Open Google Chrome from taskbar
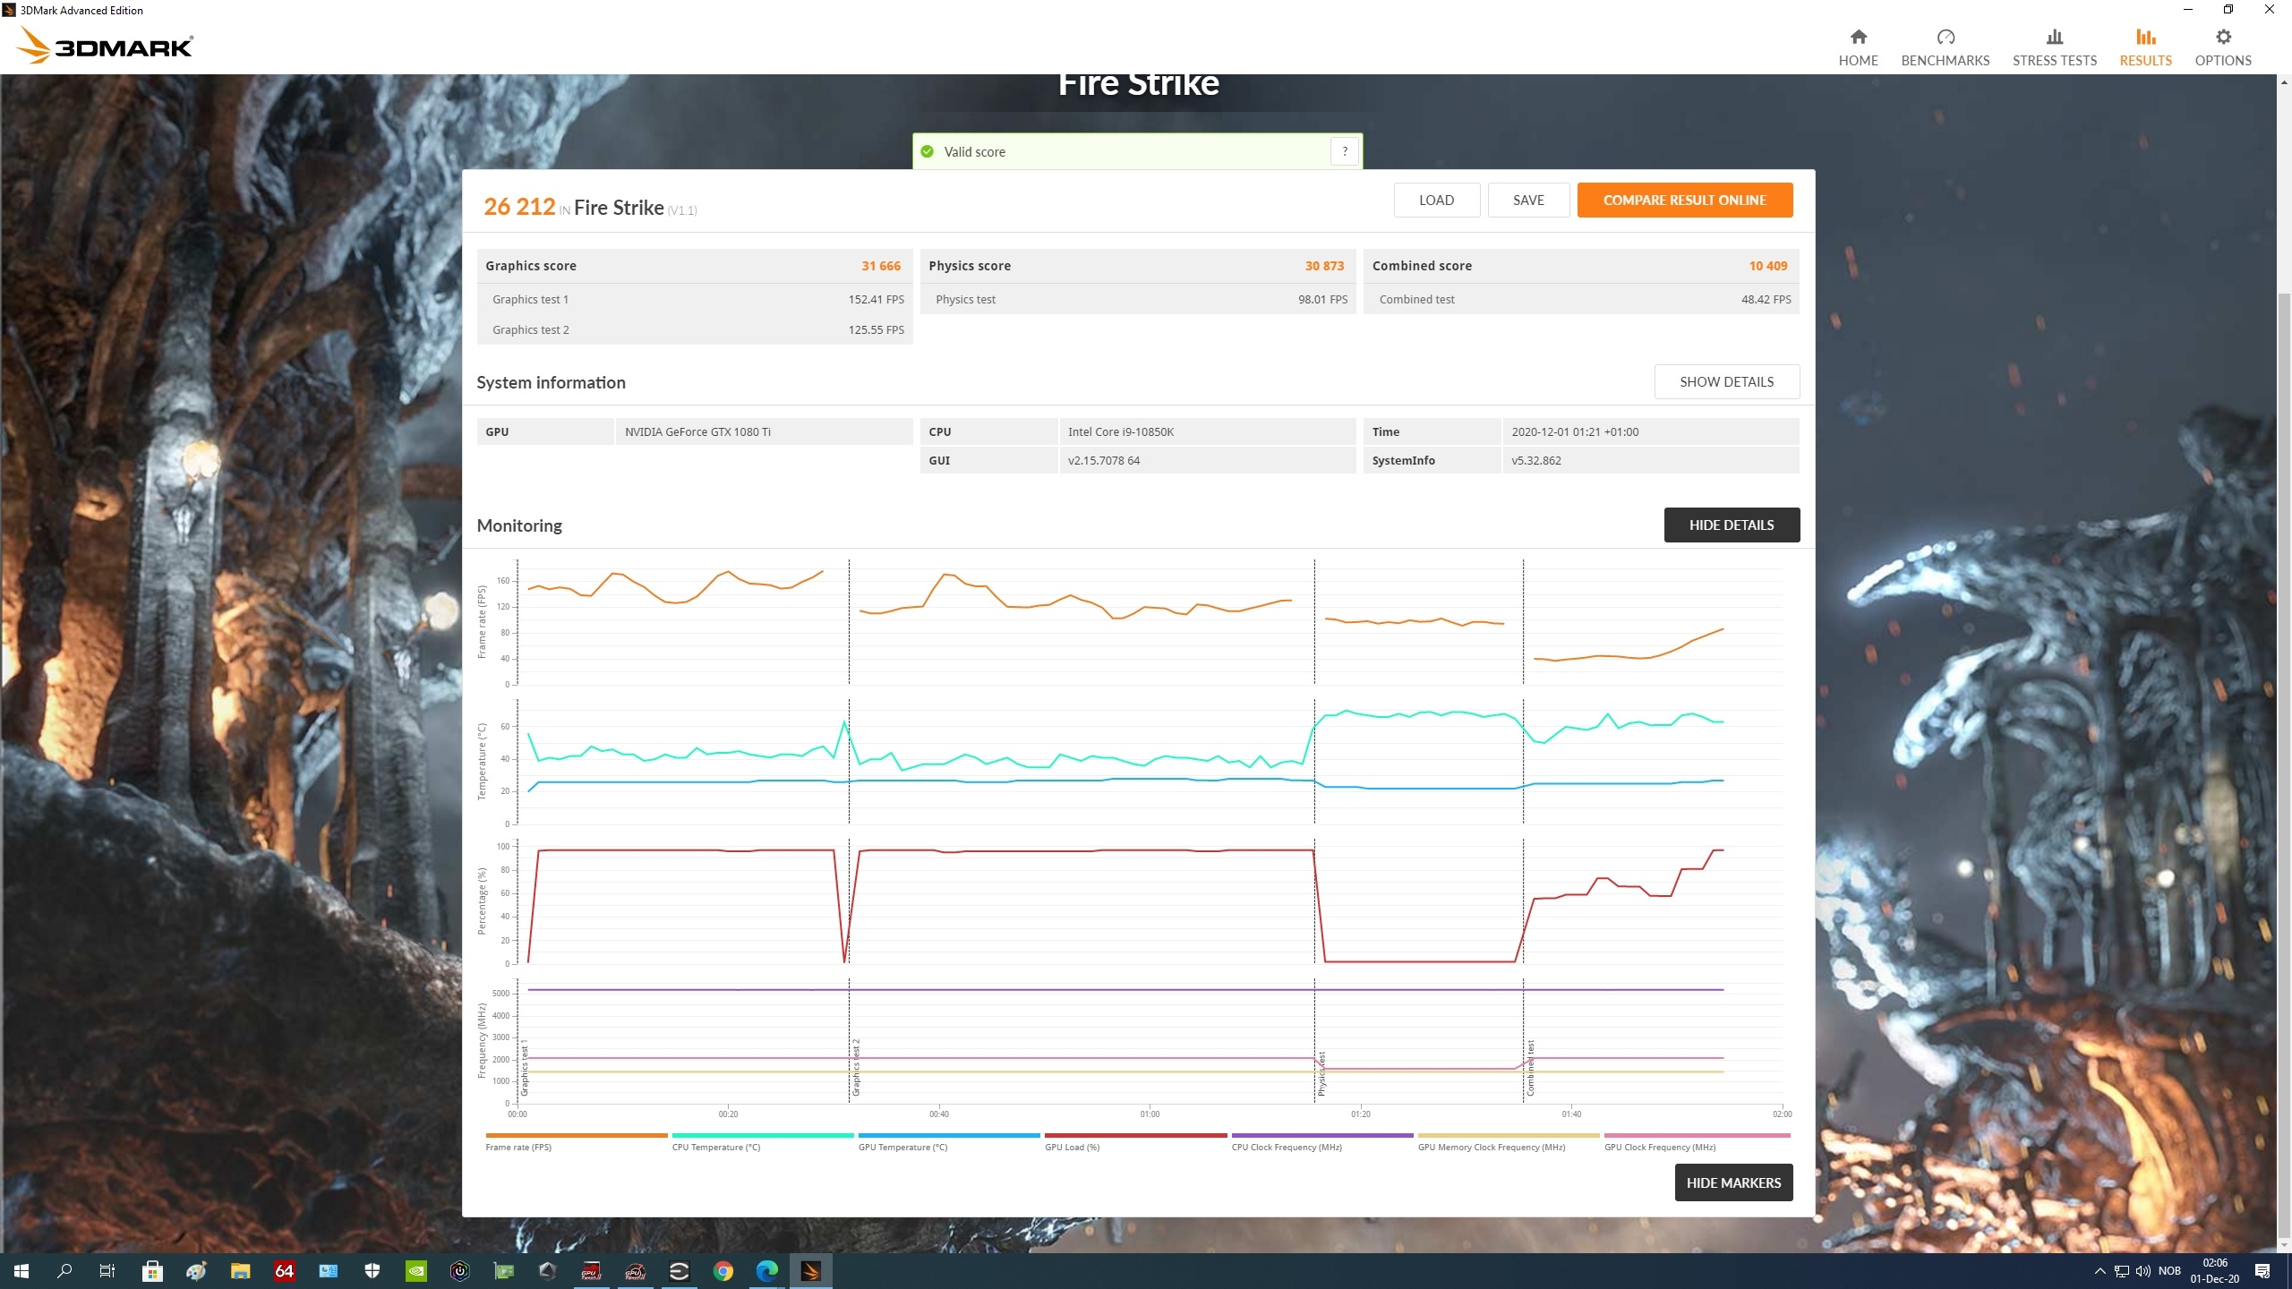Viewport: 2292px width, 1289px height. pos(723,1271)
